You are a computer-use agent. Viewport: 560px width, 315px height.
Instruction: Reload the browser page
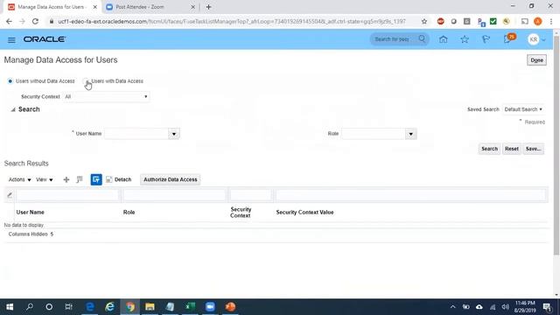[35, 21]
